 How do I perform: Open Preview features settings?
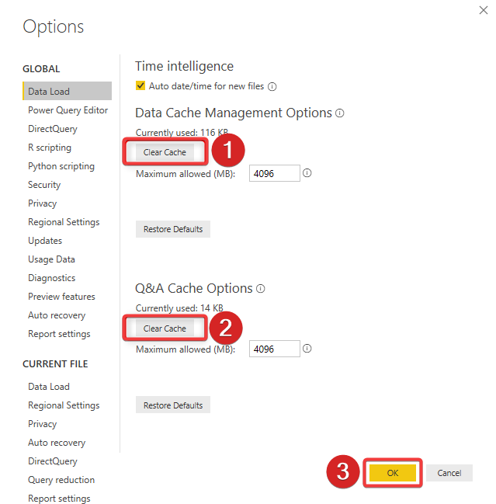[x=61, y=297]
